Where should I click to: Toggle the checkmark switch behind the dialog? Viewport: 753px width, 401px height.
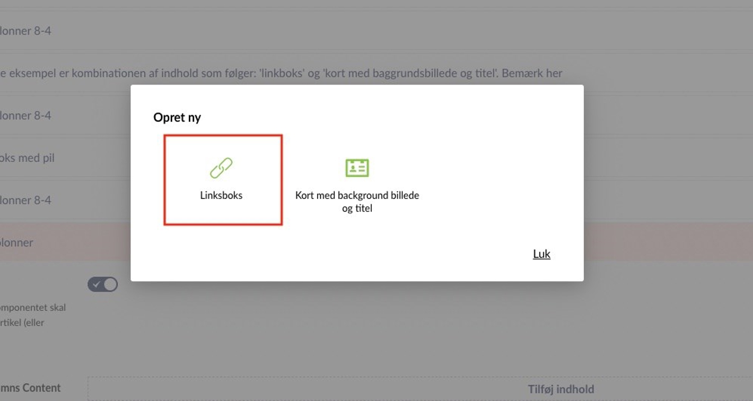[x=102, y=284]
